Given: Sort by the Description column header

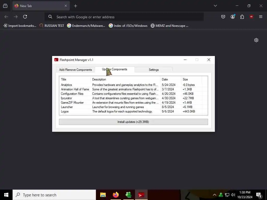Looking at the screenshot, I should click(125, 79).
